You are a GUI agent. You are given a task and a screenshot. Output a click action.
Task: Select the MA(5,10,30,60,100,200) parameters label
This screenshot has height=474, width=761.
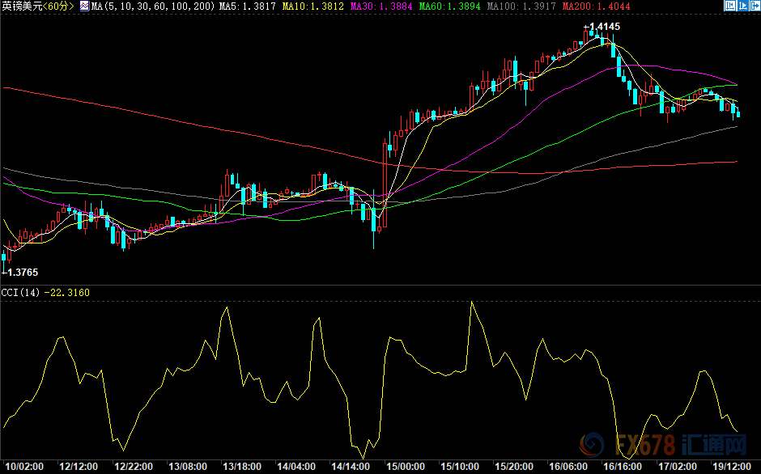click(x=153, y=6)
